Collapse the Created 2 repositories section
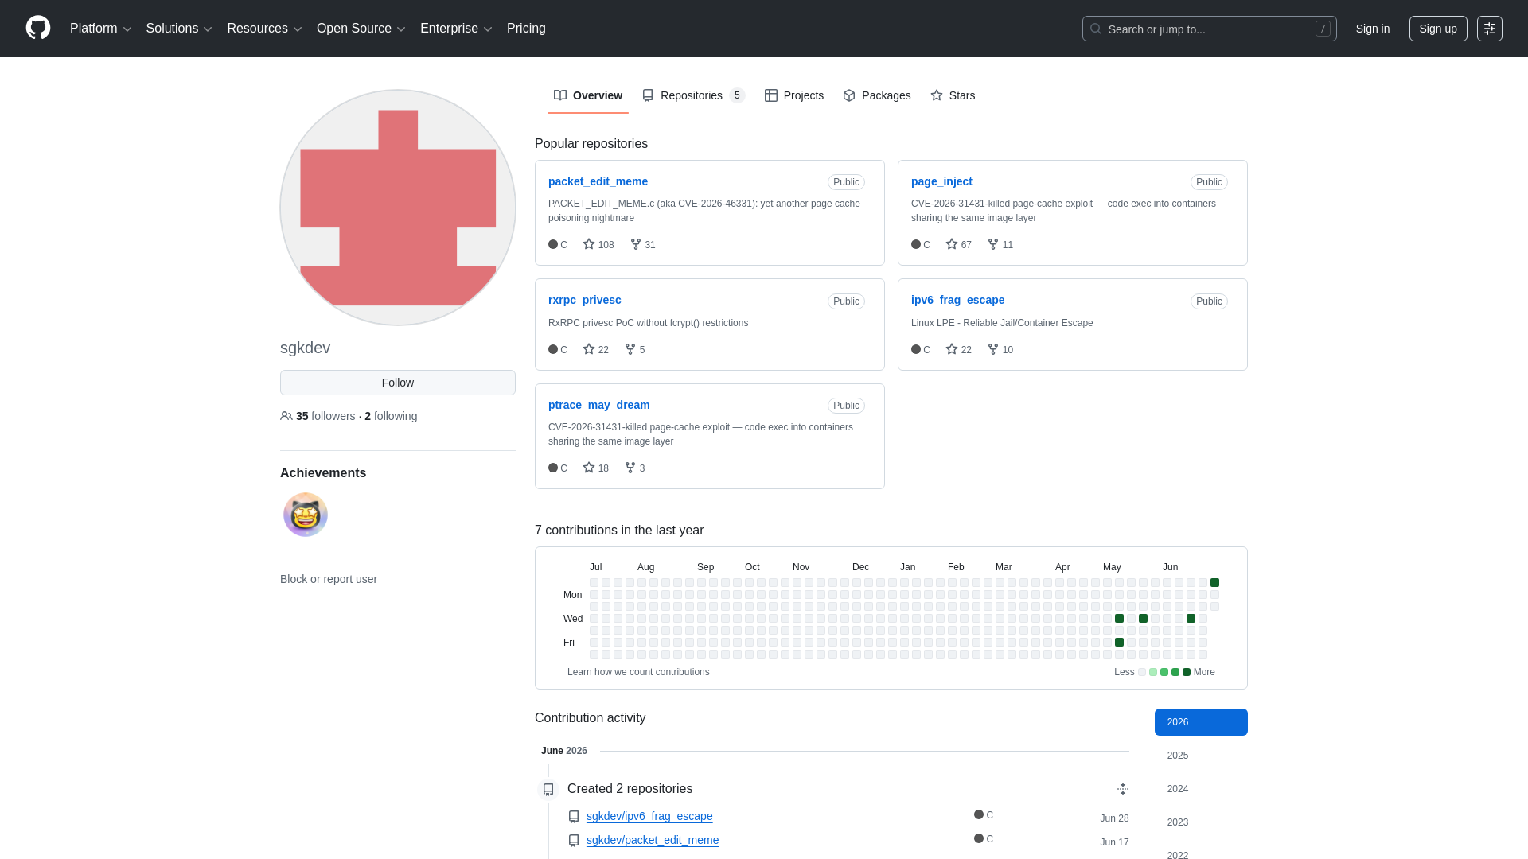 point(1122,789)
